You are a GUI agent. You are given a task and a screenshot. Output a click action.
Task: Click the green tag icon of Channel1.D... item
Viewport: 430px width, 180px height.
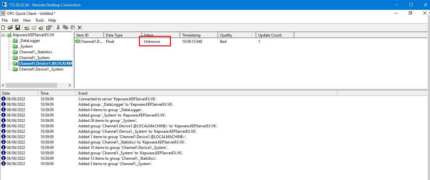tap(77, 41)
